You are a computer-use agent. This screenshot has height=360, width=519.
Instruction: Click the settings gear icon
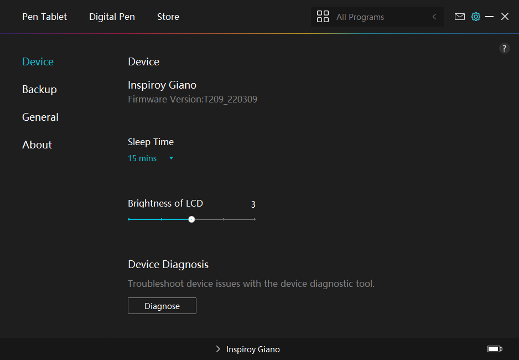[475, 17]
